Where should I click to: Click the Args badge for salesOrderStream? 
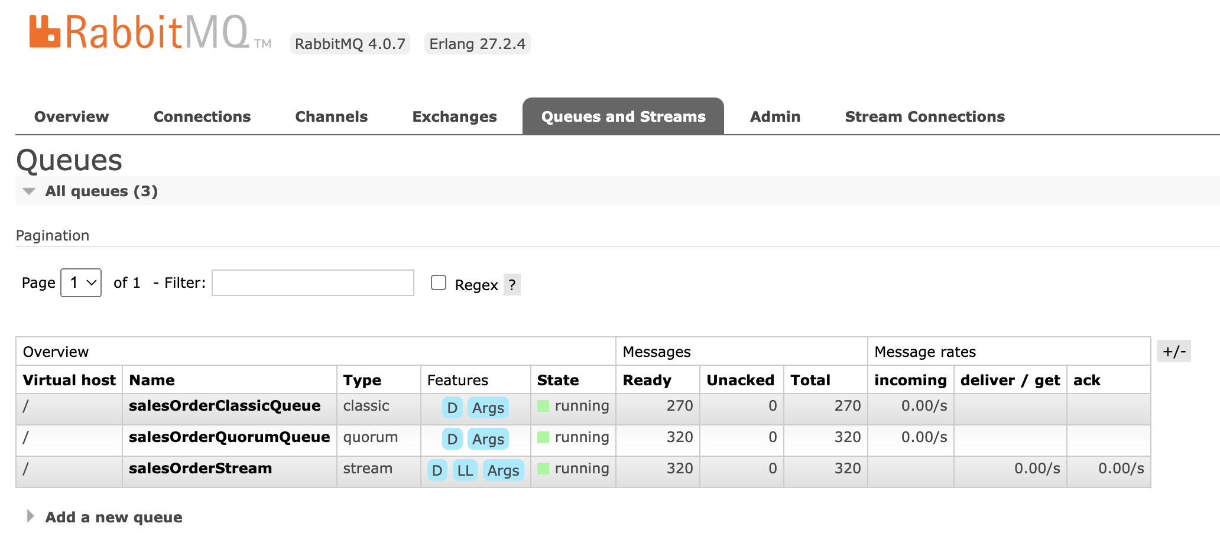[x=504, y=470]
